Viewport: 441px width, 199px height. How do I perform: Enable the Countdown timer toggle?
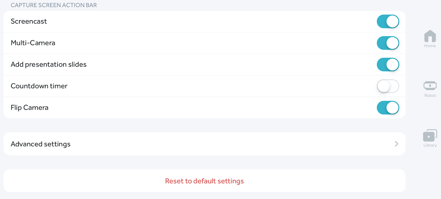click(388, 86)
